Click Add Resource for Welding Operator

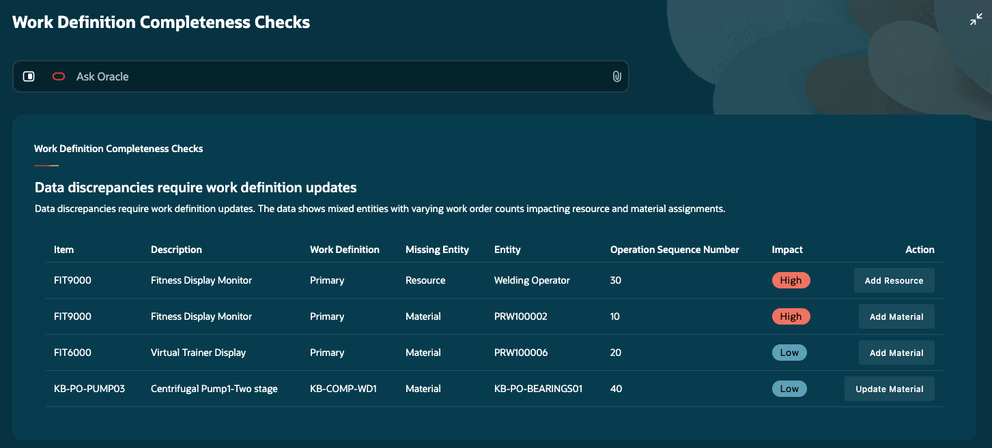click(x=894, y=280)
